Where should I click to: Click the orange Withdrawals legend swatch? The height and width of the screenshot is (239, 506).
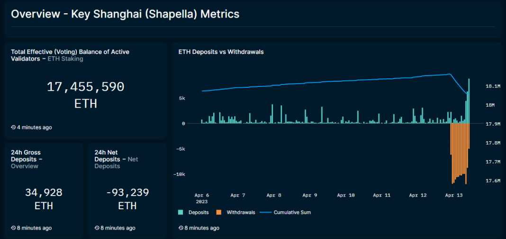pos(219,213)
